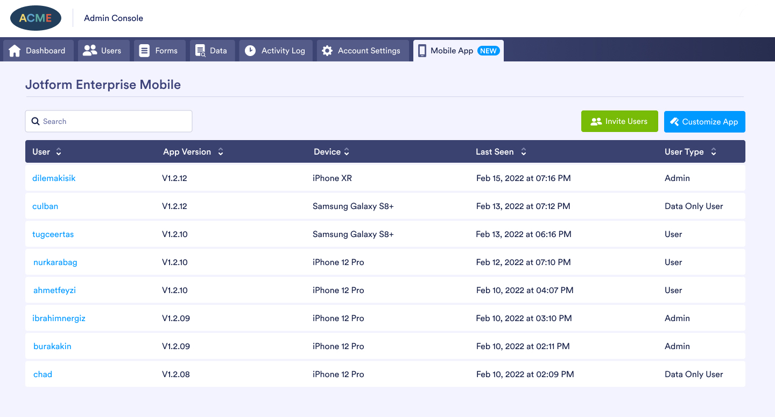Screen dimensions: 775x417
Task: Focus the Search input field
Action: (x=113, y=121)
